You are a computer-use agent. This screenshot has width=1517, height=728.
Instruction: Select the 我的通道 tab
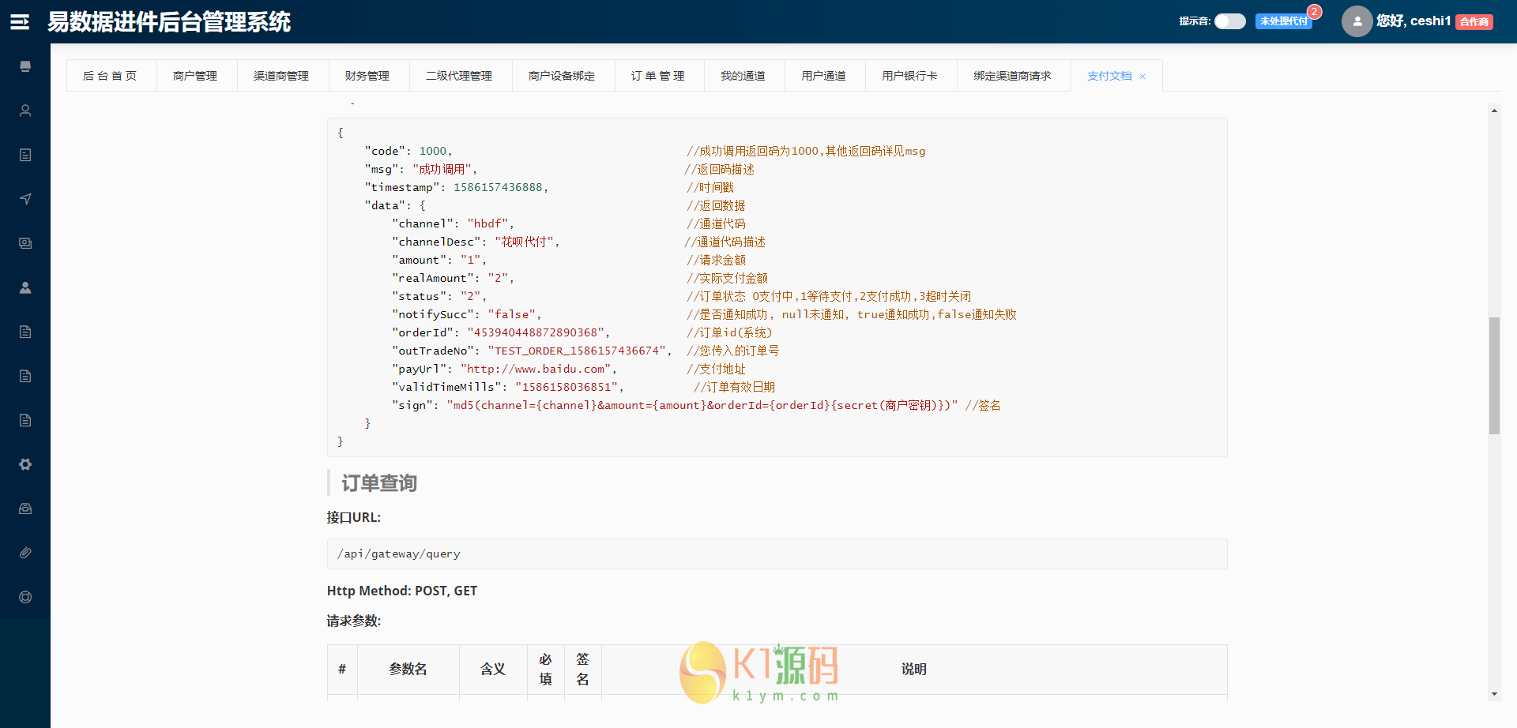(743, 76)
